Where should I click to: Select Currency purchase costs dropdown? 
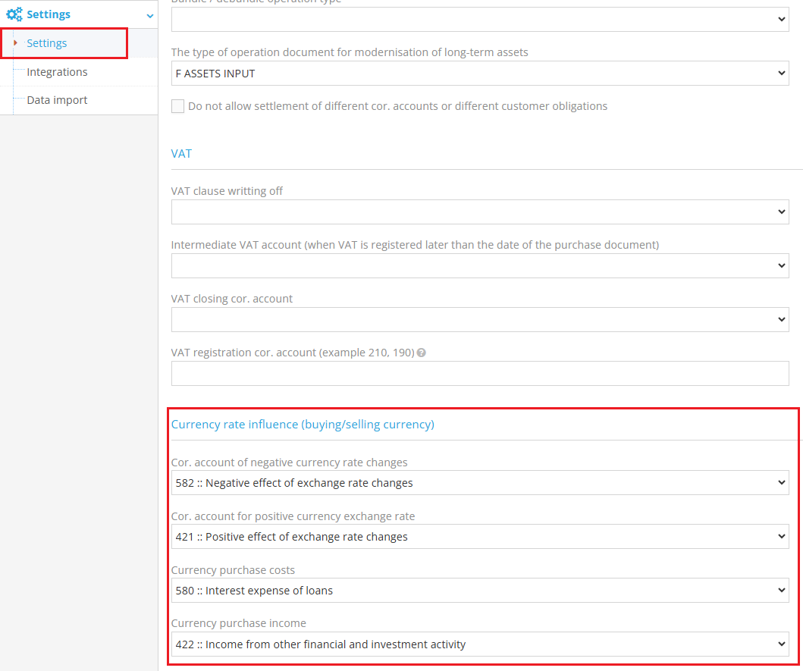479,591
